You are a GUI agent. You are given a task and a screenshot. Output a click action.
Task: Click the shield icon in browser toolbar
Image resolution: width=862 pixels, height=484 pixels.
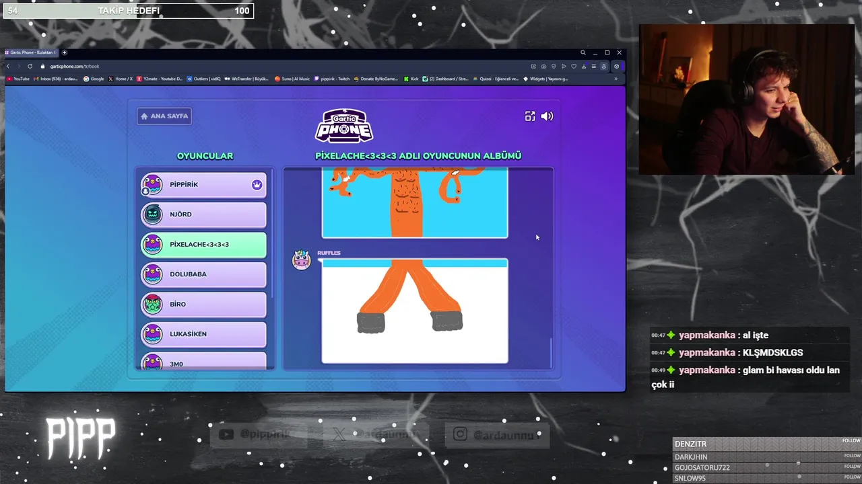(554, 66)
